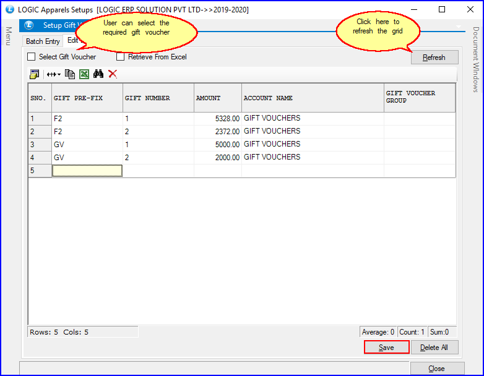Click the binoculars find icon

click(98, 74)
